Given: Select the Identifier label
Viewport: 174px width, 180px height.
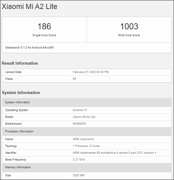Looking at the screenshot, I should (x=11, y=153).
